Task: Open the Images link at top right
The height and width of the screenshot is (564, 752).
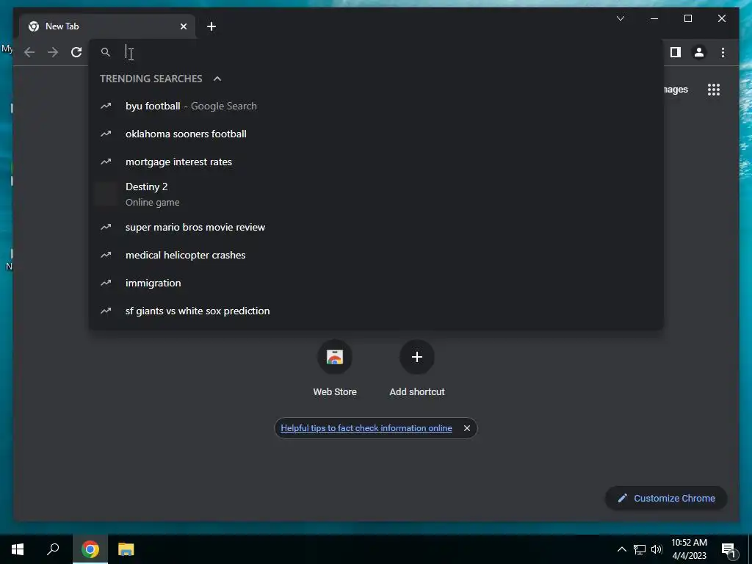Action: (x=676, y=90)
